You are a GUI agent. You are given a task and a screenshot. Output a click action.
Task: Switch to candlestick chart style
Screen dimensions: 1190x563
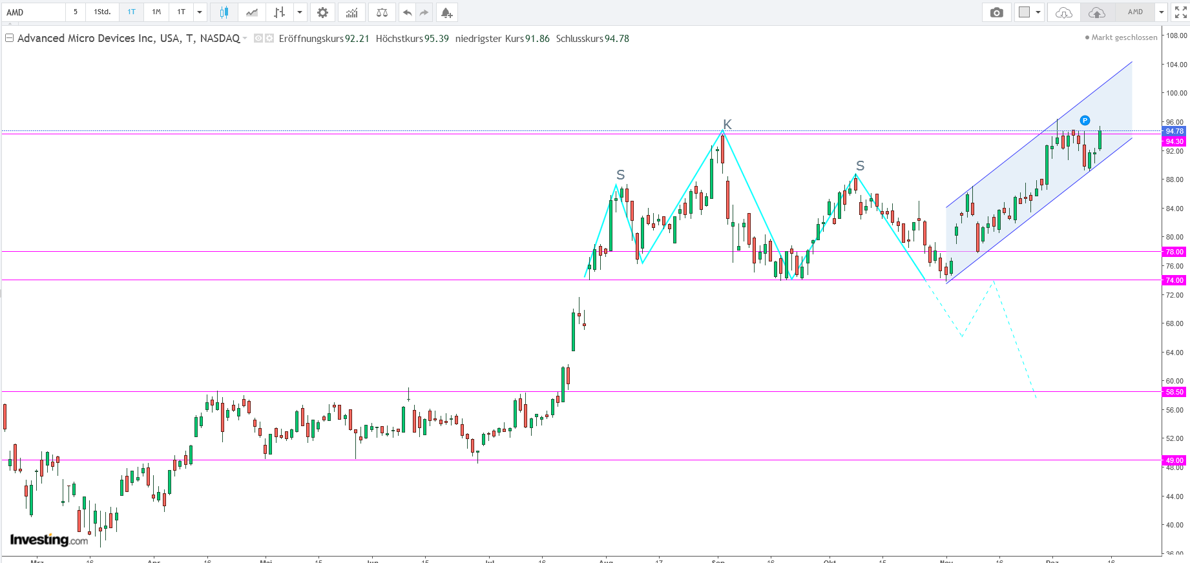click(x=224, y=12)
